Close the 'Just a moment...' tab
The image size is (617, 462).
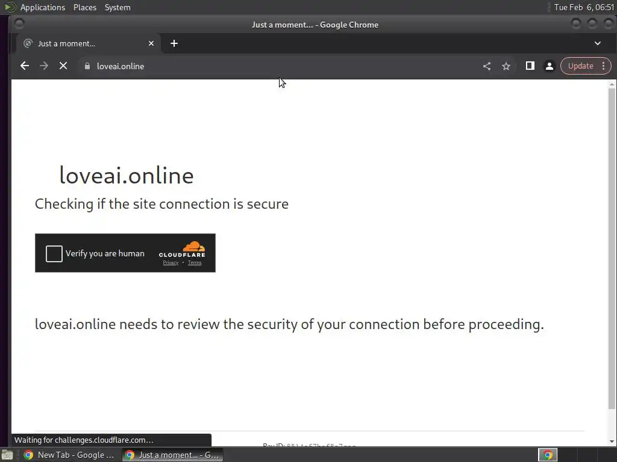click(x=151, y=43)
